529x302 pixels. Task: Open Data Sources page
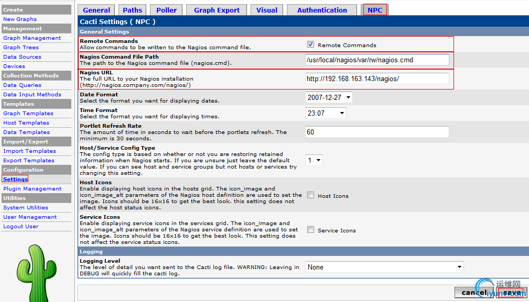coord(22,57)
